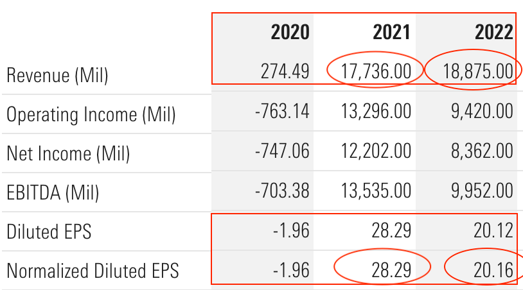Image resolution: width=523 pixels, height=290 pixels.
Task: Click the EBITDA value 9,952.00
Action: [483, 190]
